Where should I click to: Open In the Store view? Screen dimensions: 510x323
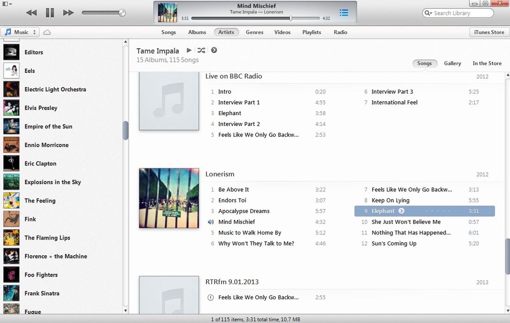[x=487, y=63]
